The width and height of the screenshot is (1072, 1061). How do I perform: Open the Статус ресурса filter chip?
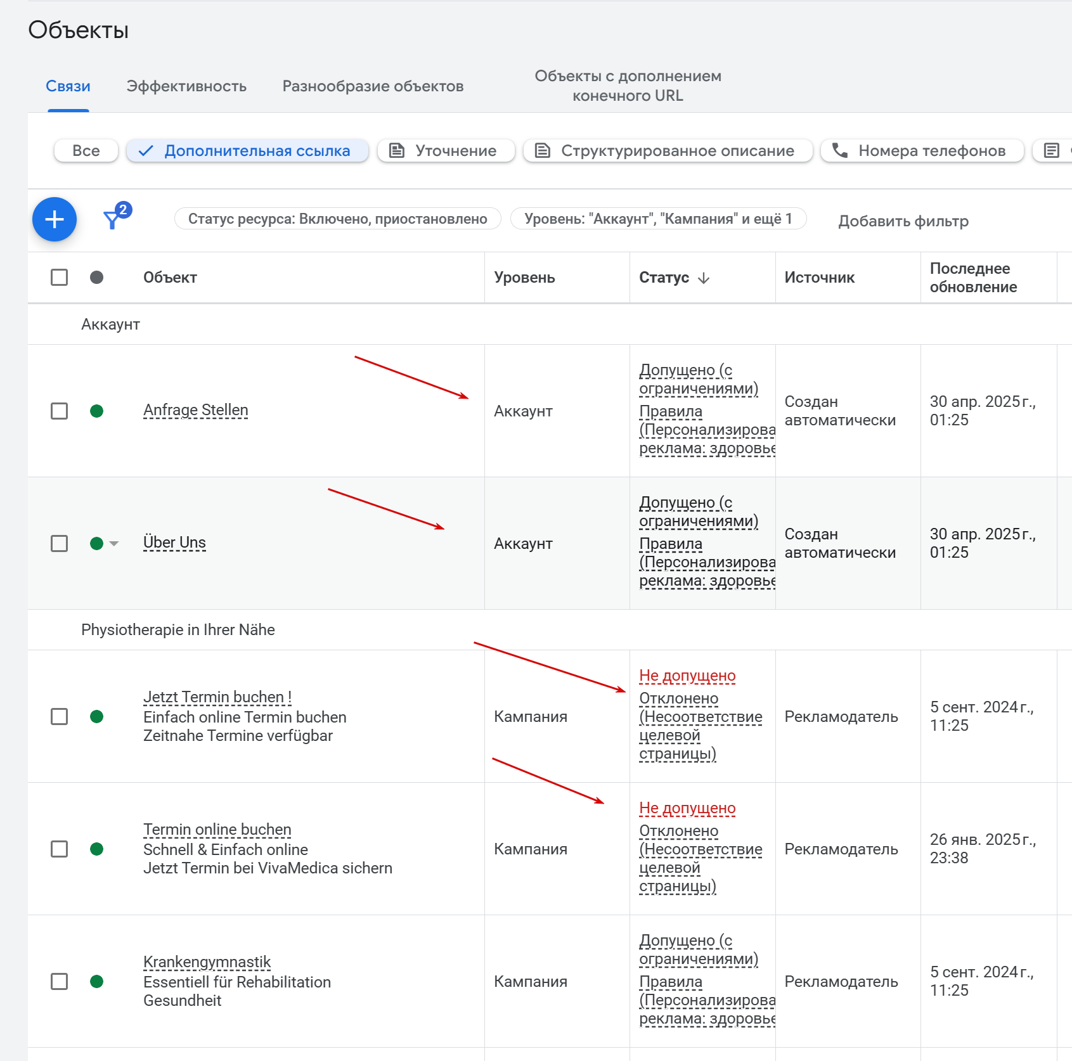pyautogui.click(x=337, y=219)
